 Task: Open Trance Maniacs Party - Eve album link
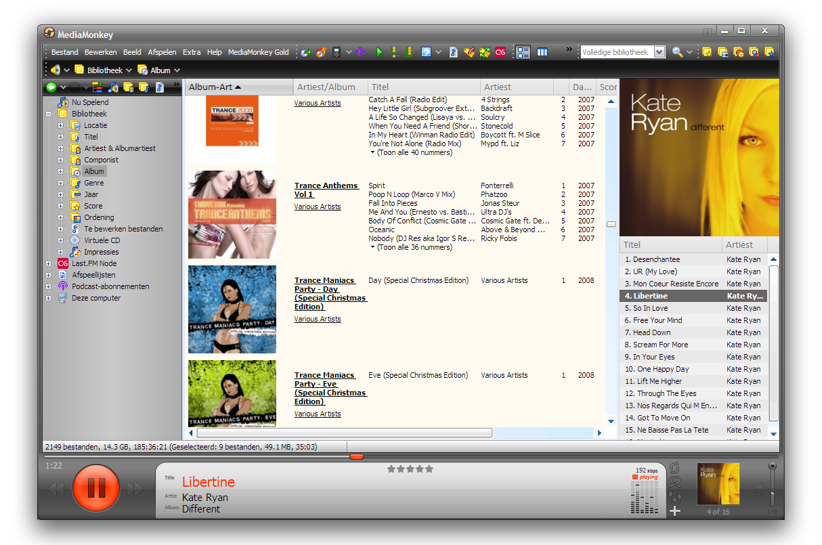tap(330, 388)
